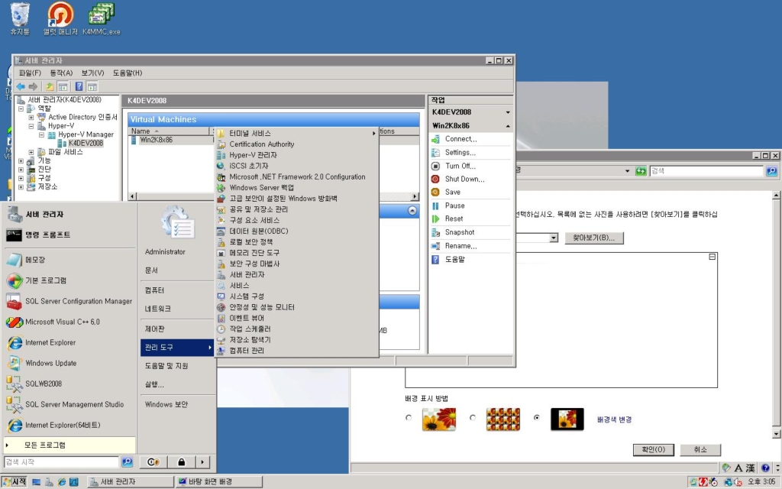Take a Snapshot from the actions pane
782x489 pixels.
(459, 232)
